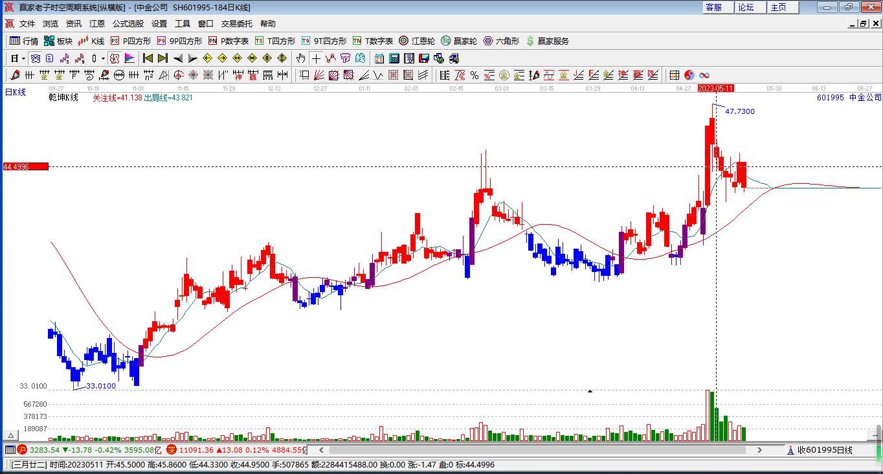Click the 47.7300 high price label
The height and width of the screenshot is (474, 883).
pyautogui.click(x=740, y=111)
